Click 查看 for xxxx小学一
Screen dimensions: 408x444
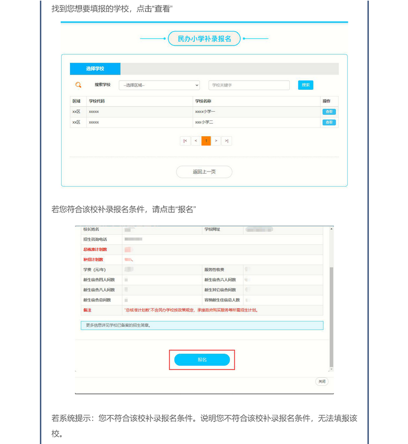(329, 112)
